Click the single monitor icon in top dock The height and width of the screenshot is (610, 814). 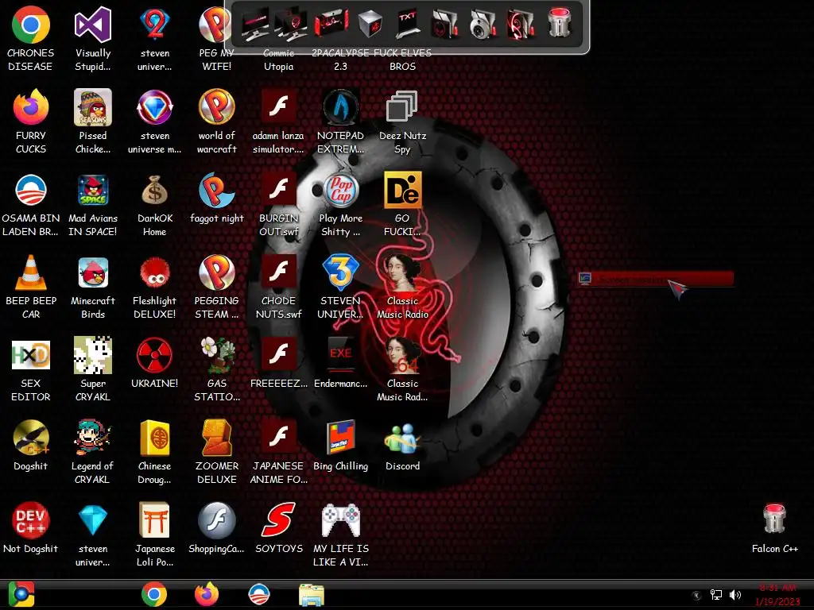[255, 24]
